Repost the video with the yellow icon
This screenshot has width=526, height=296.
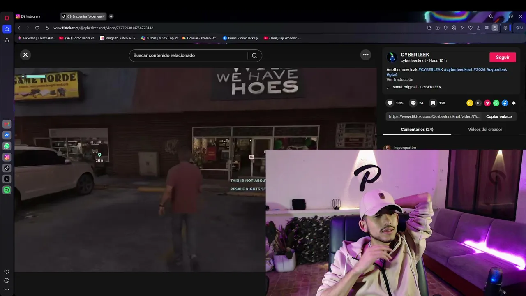coord(470,103)
